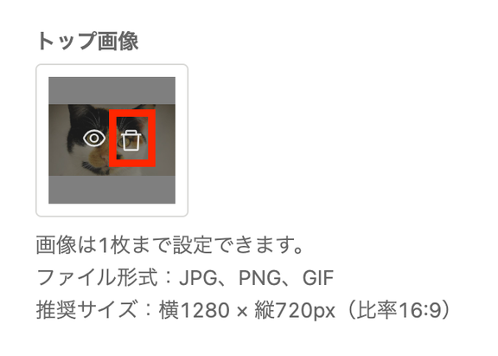Click the 比率16:9 ratio text

tap(399, 310)
